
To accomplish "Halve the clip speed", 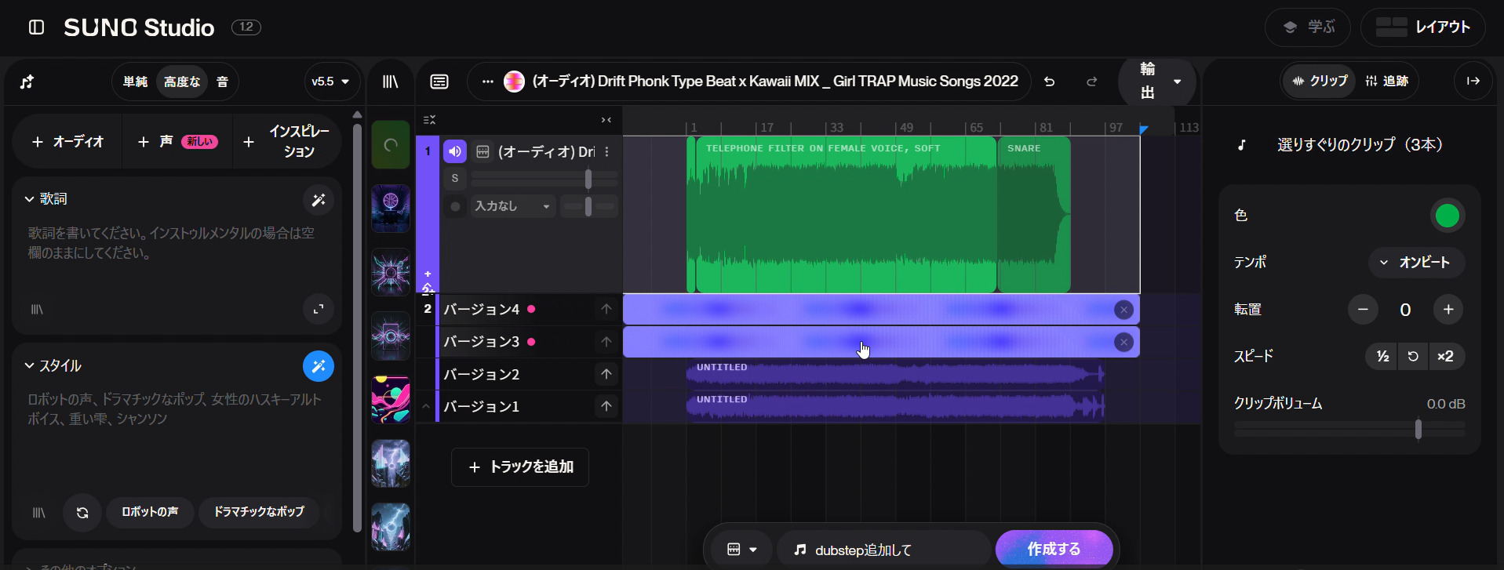I will 1382,356.
